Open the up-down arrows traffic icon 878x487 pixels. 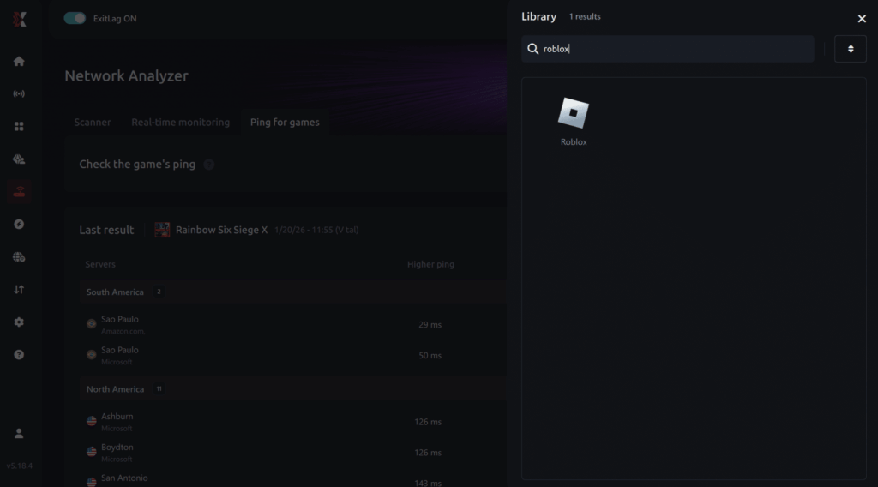coord(19,290)
